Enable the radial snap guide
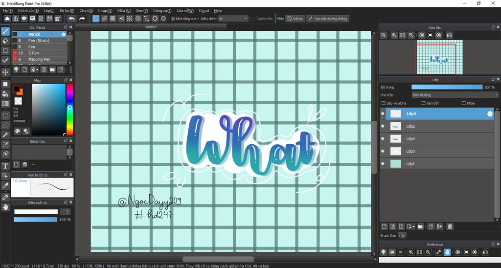 129,19
